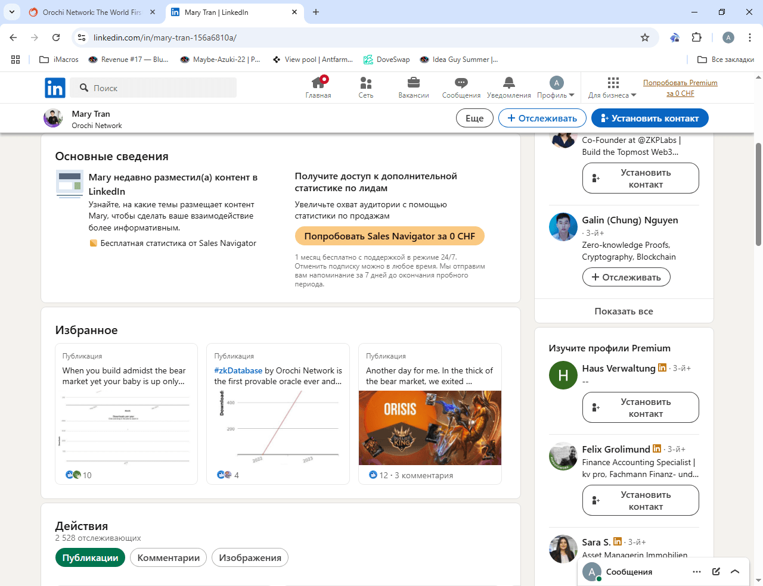Open the Maybe-Azuki-22 bookmark
The image size is (763, 586).
point(221,60)
